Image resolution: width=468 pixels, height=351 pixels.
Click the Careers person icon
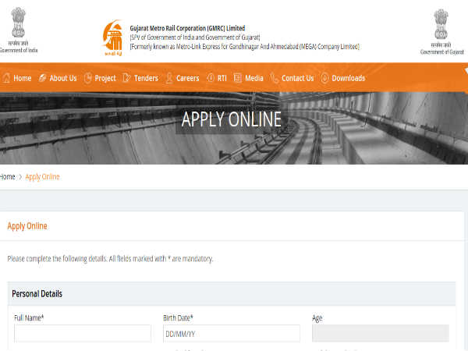170,78
